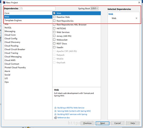Viewport: 143px width, 128px height.
Task: Select the Ops category
Action: tap(28, 82)
